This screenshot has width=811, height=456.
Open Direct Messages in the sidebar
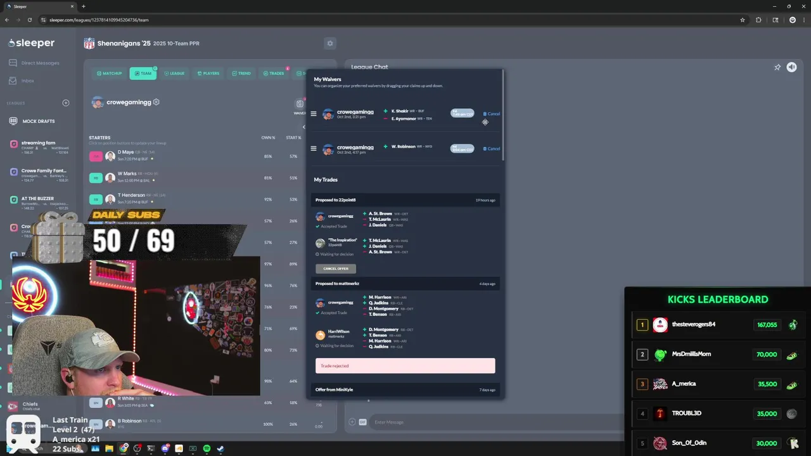pyautogui.click(x=34, y=63)
